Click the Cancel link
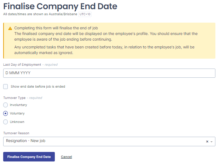Viewport: 220px width, 165px height. 66,157
